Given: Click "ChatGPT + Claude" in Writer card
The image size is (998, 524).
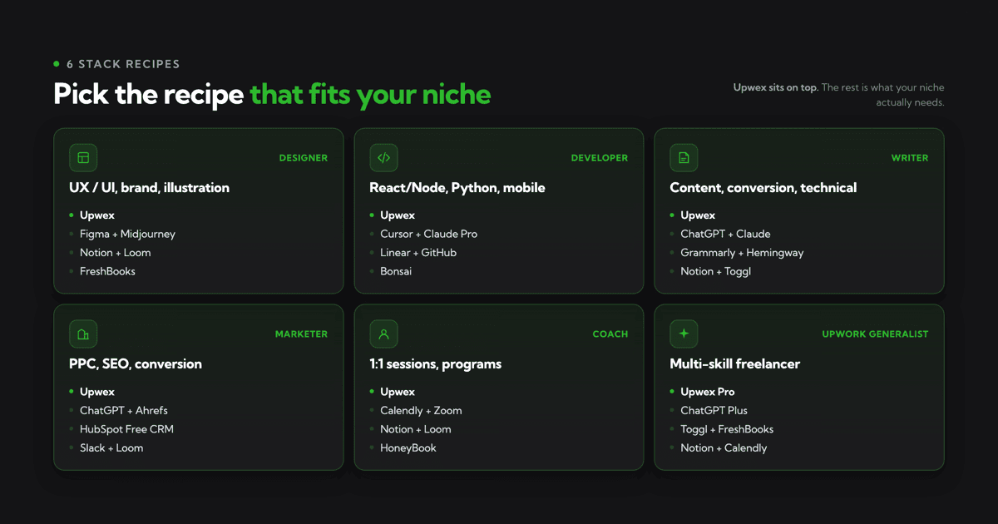Looking at the screenshot, I should 725,235.
